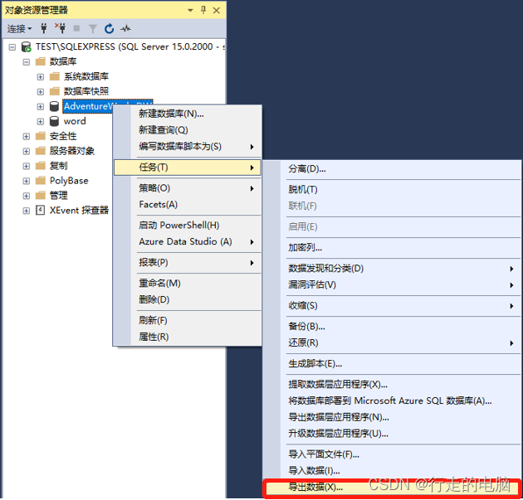This screenshot has width=523, height=500.
Task: Expand the 服务器对象 folder
Action: click(27, 151)
